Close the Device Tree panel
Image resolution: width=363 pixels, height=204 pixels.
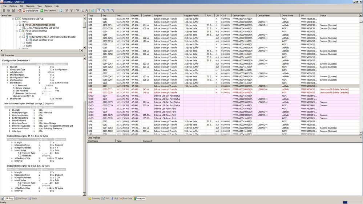point(84,16)
